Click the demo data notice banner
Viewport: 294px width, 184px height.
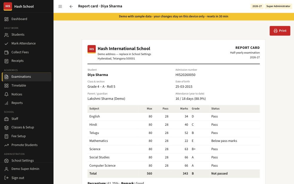point(174,16)
